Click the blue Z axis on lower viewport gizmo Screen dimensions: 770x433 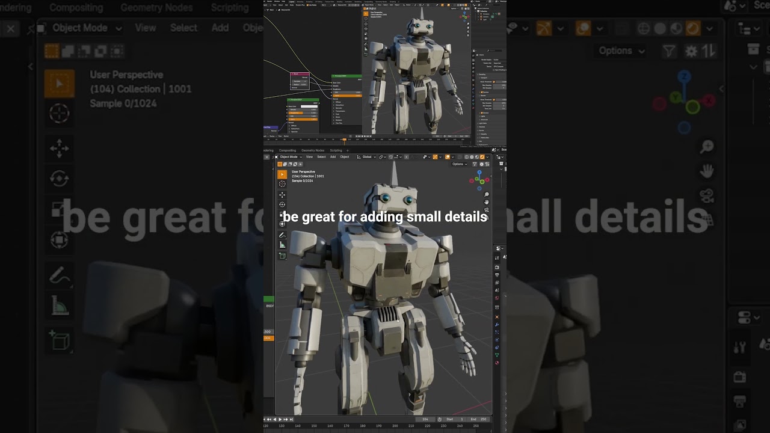479,172
